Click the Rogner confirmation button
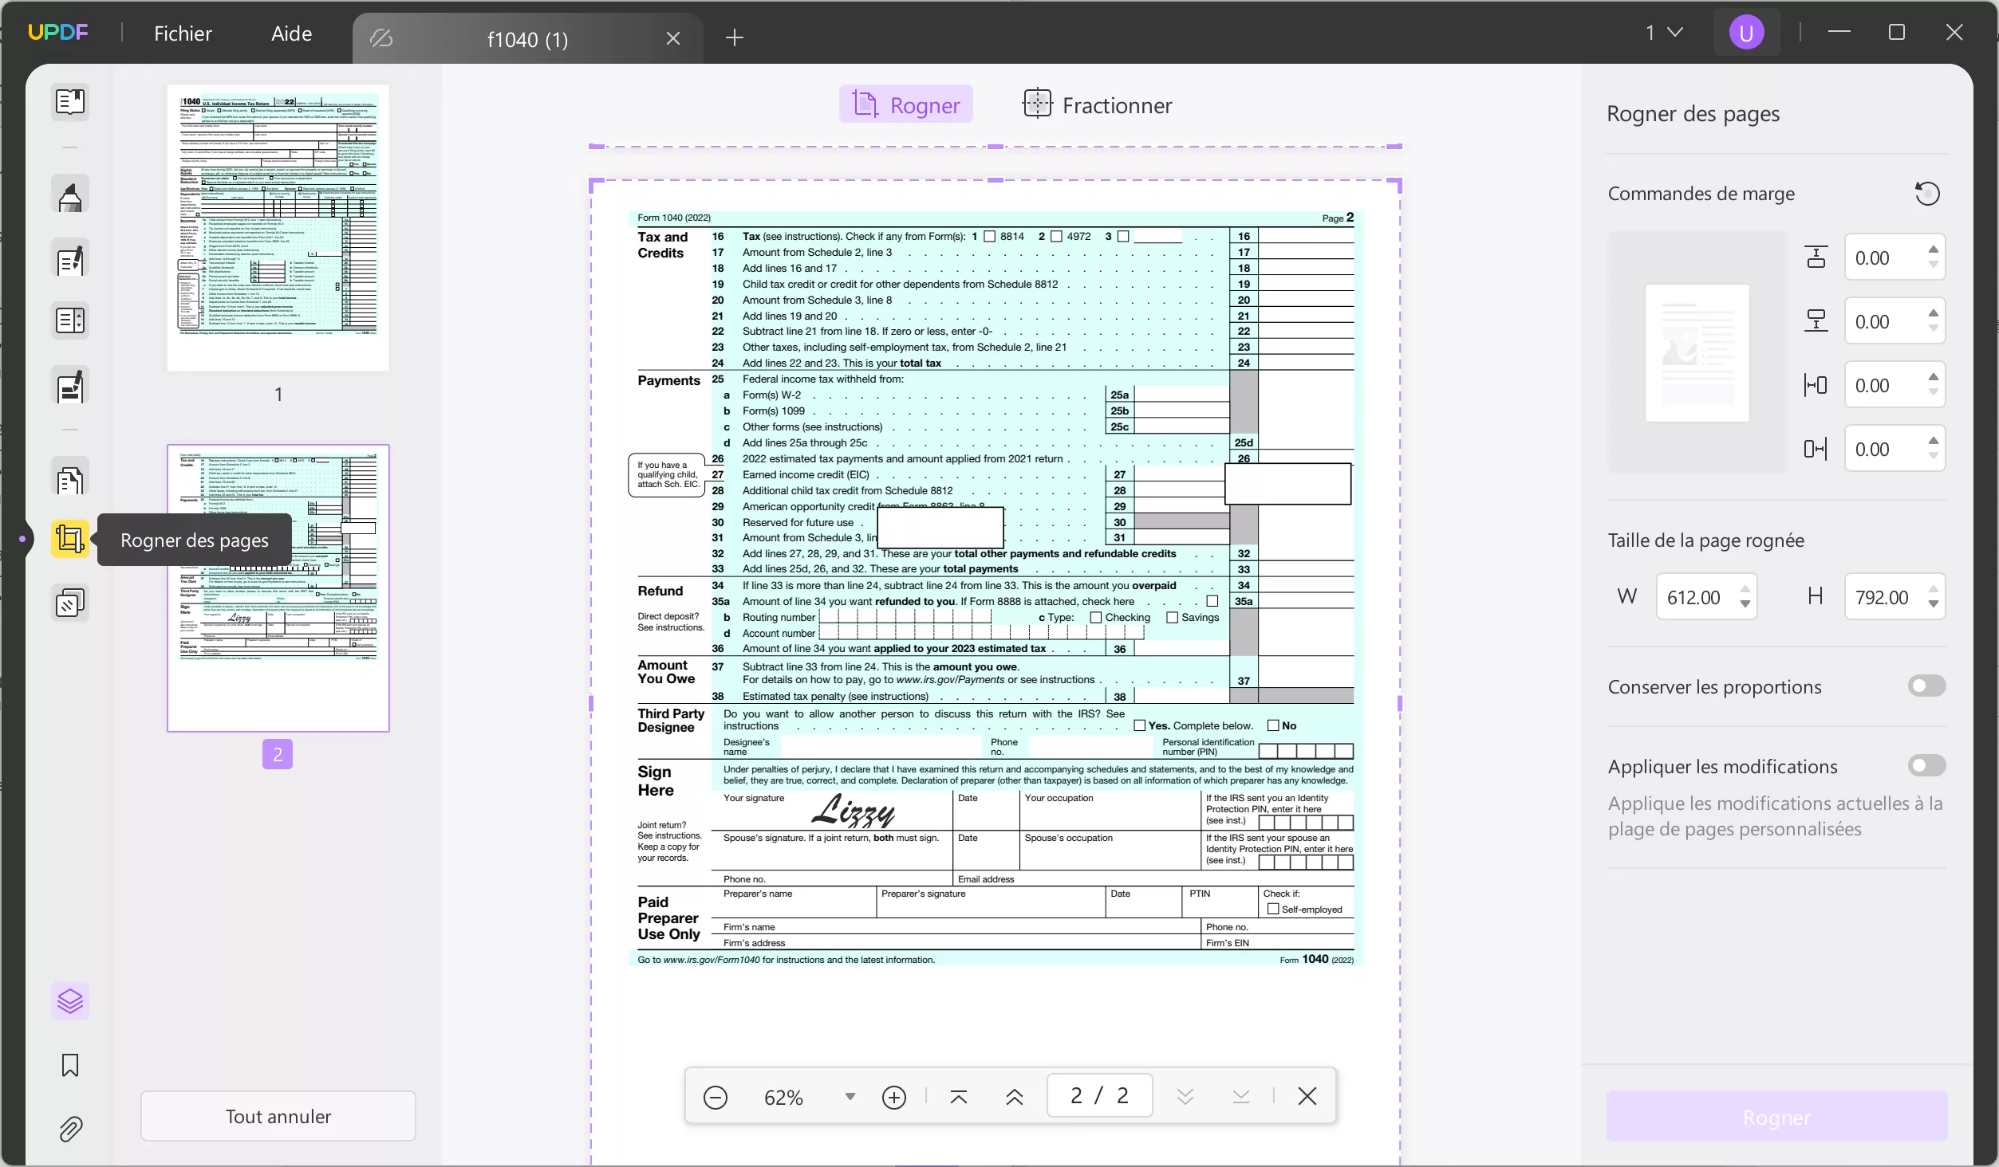The height and width of the screenshot is (1167, 1999). (1776, 1116)
